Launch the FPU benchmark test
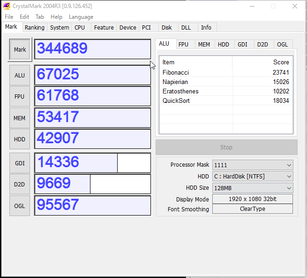 [20, 97]
